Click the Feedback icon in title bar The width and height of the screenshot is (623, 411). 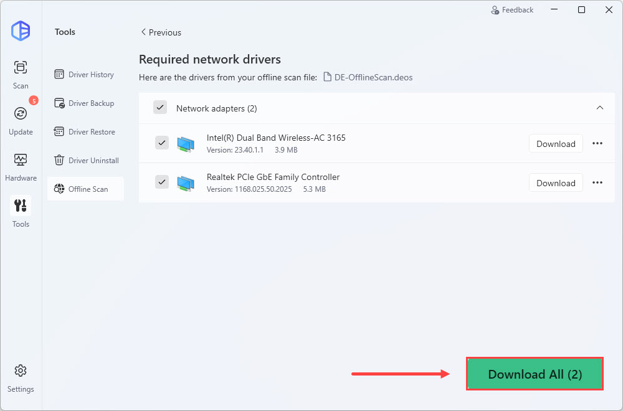495,10
